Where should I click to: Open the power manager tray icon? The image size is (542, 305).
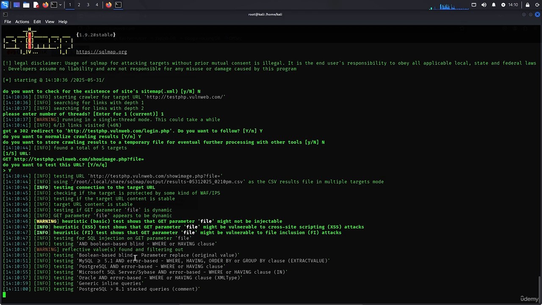[x=503, y=5]
